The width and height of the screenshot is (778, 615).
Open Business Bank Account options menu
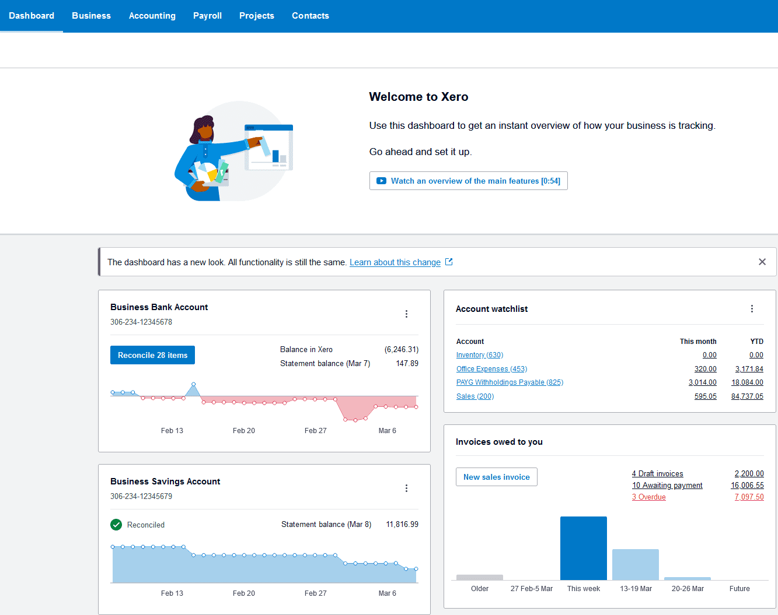[406, 314]
